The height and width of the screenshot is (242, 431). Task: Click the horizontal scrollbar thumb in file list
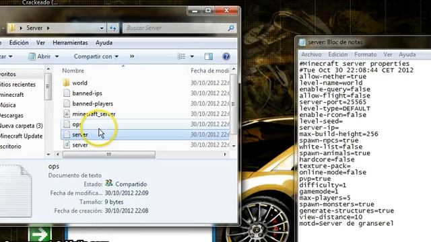[109, 155]
